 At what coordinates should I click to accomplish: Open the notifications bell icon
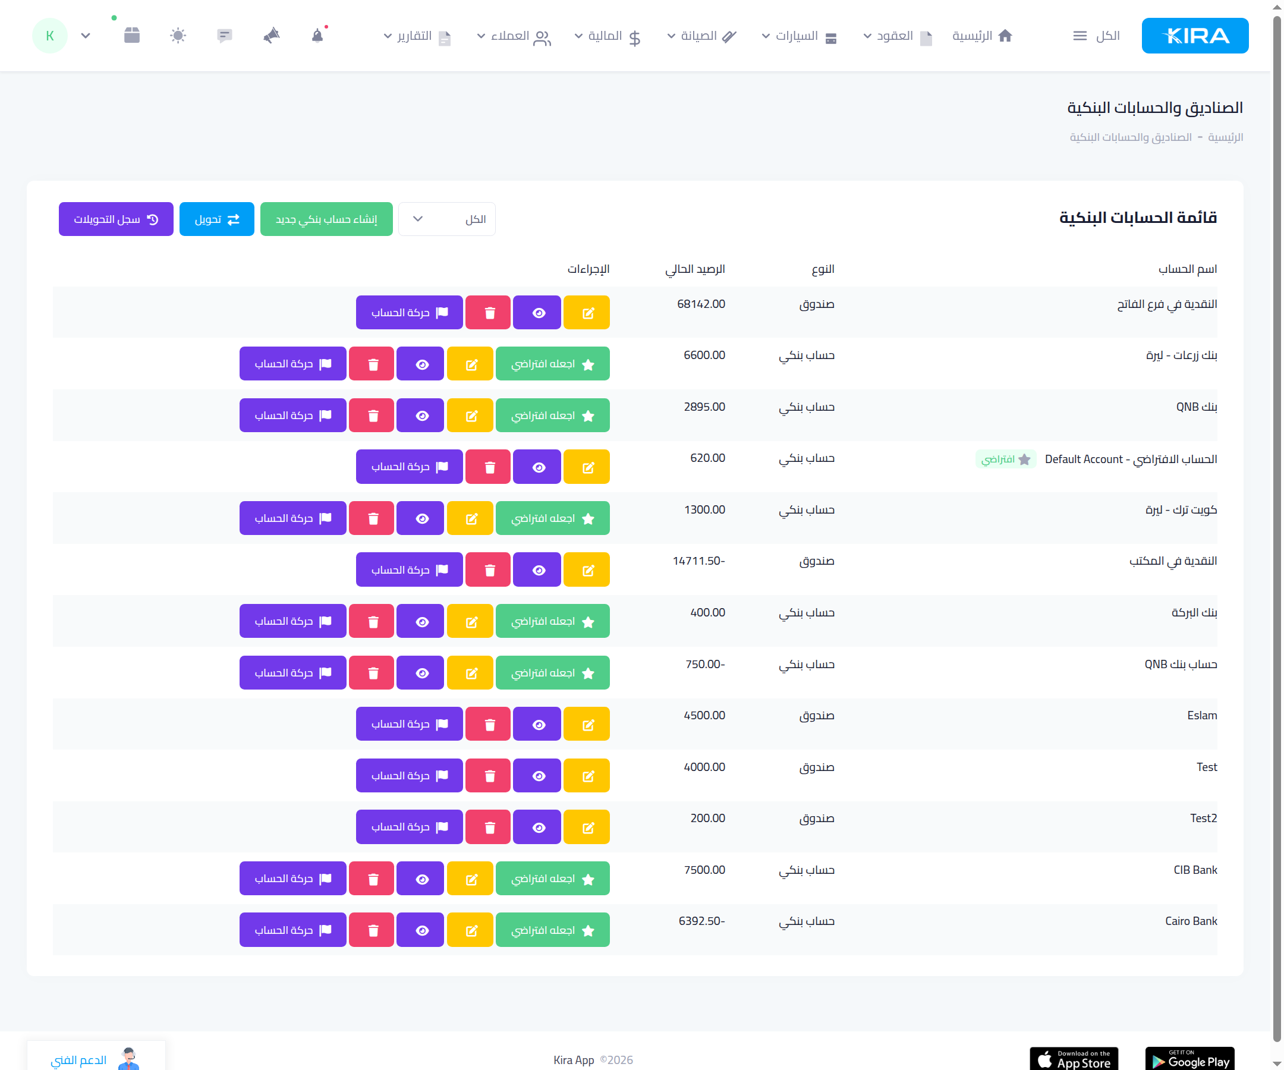click(317, 36)
